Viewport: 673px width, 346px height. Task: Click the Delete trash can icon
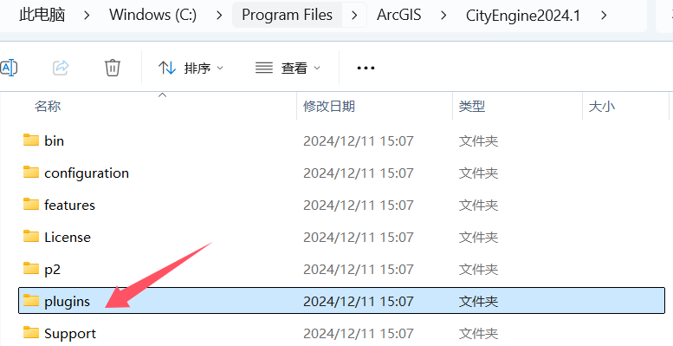pos(113,68)
